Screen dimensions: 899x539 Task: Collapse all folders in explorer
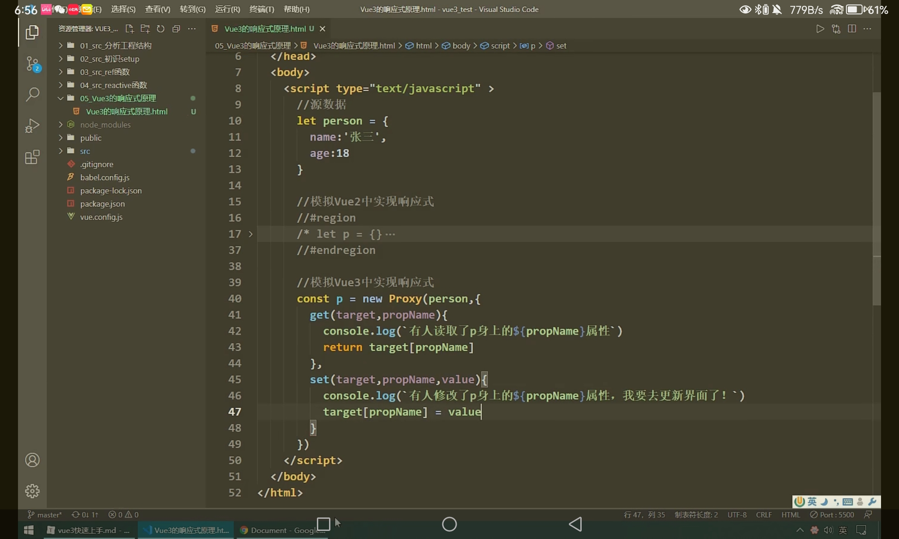176,29
